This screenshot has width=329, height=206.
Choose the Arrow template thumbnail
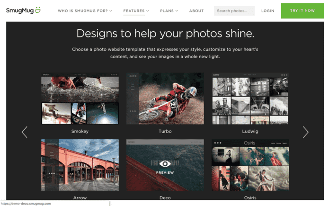[80, 165]
